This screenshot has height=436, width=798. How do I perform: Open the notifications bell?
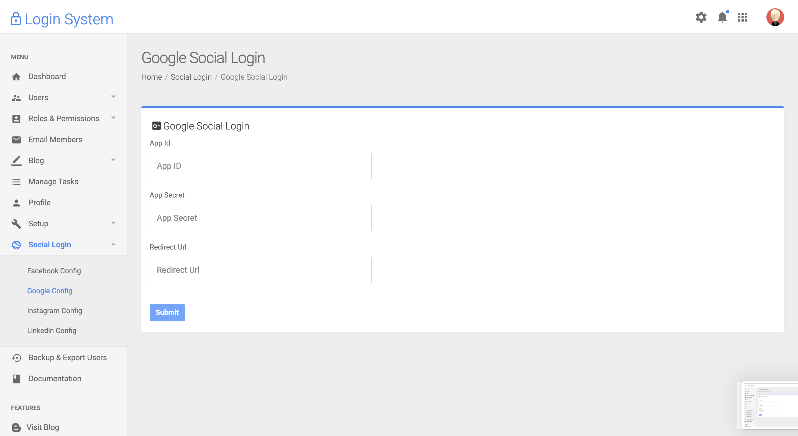(722, 17)
